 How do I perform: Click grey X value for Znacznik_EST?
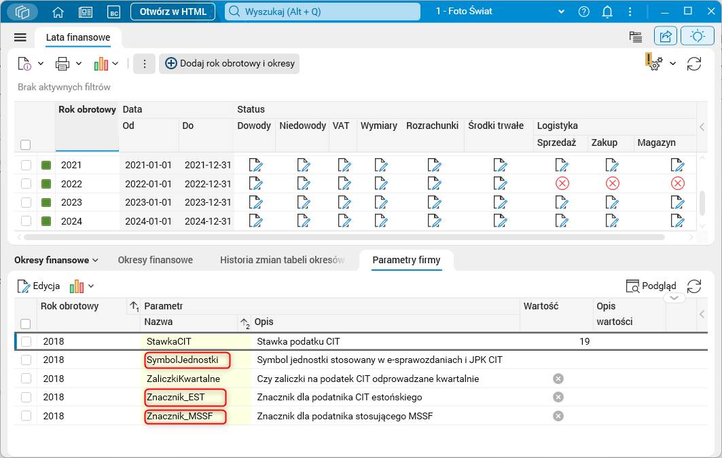pos(558,398)
